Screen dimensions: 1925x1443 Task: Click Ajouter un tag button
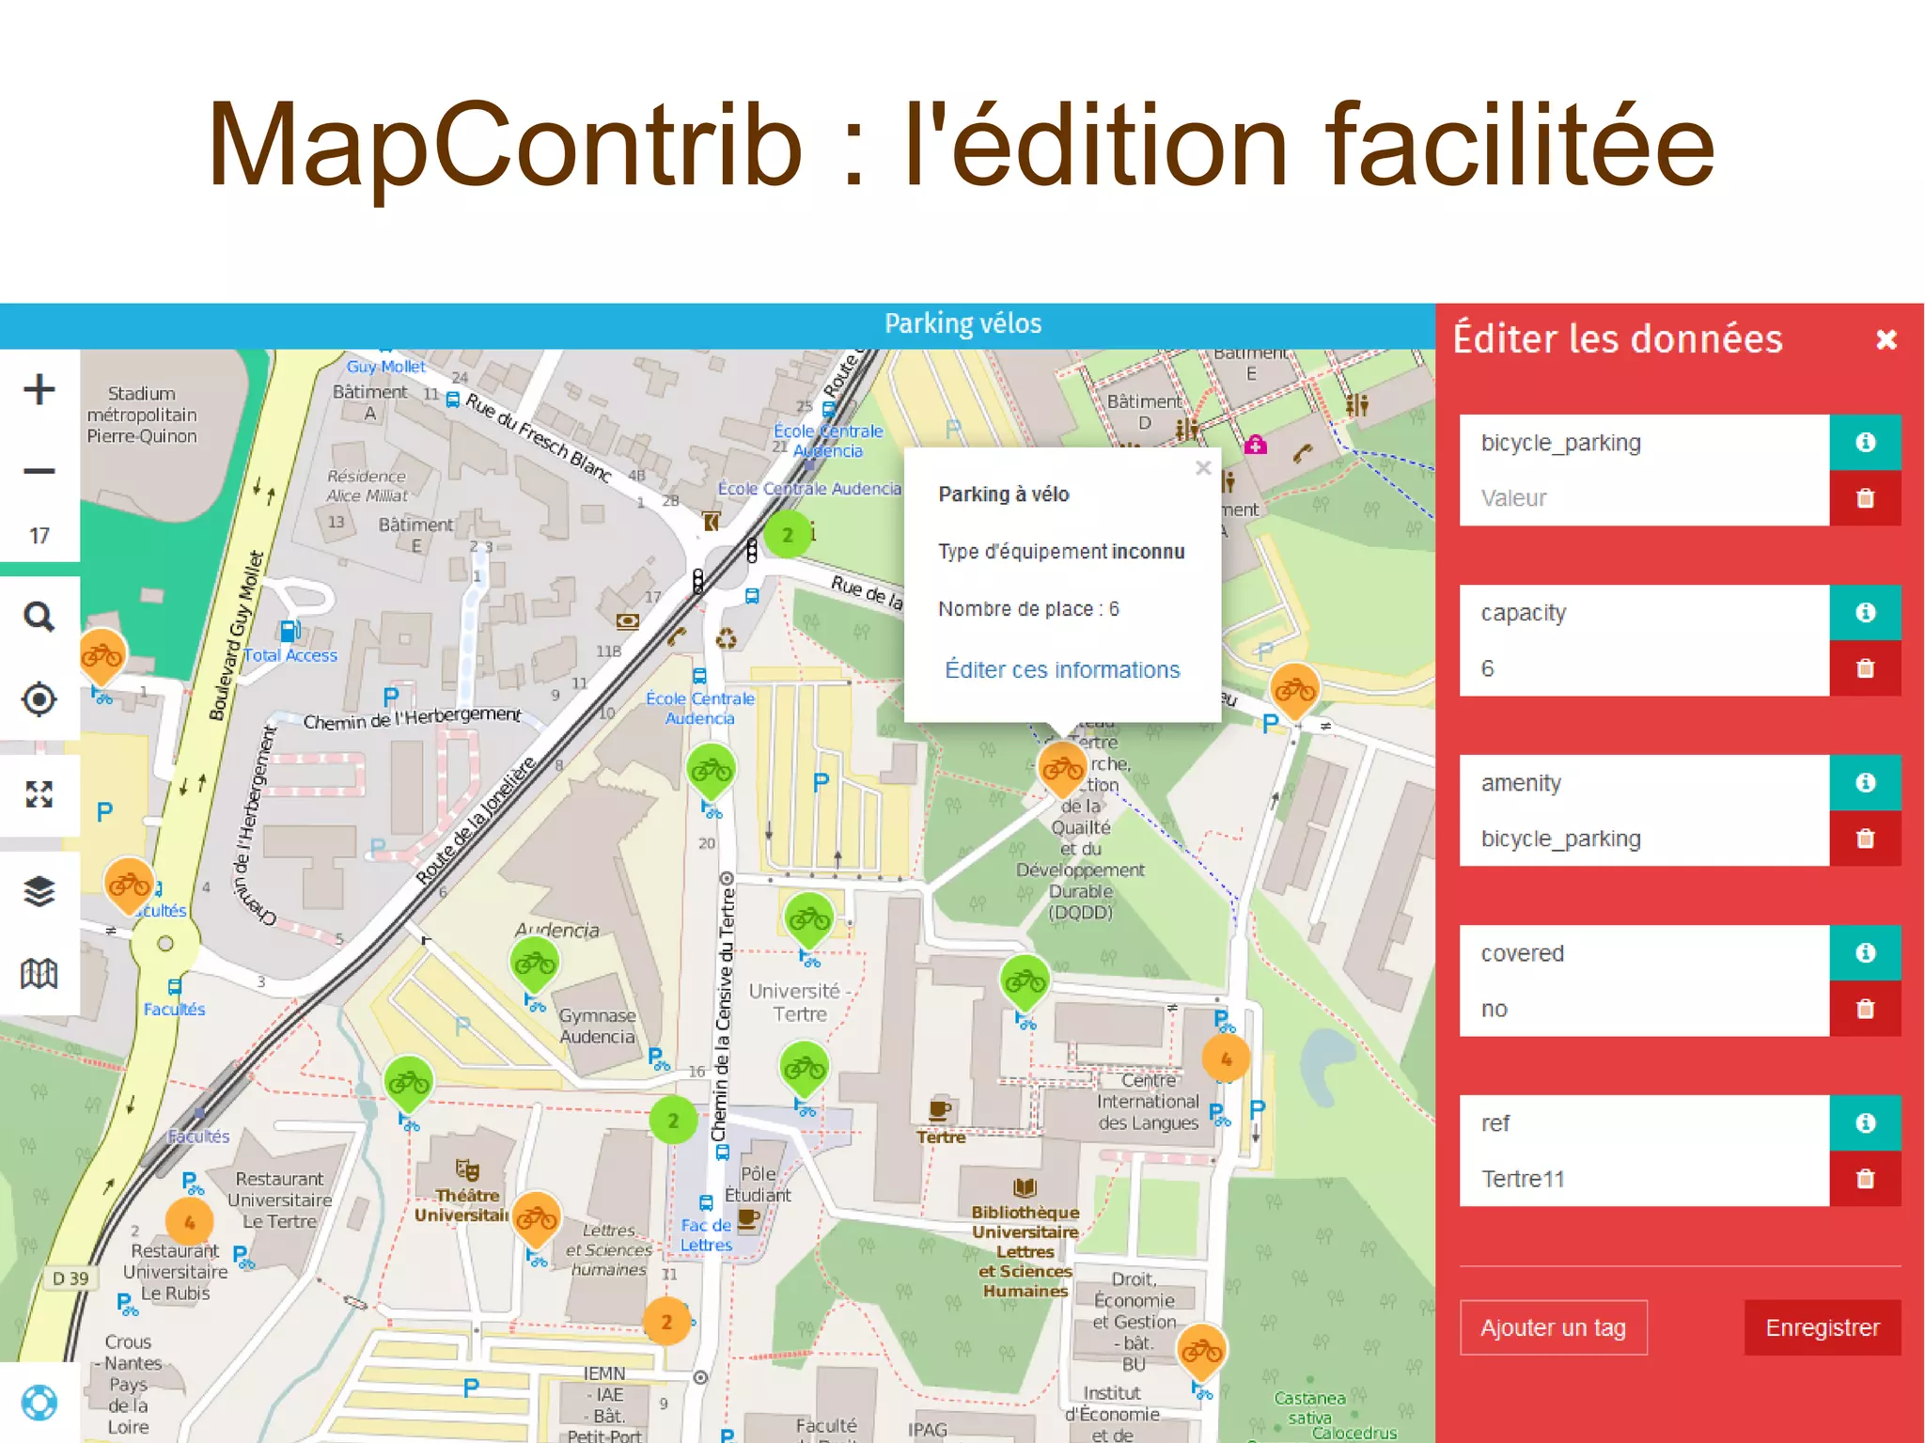click(1553, 1327)
